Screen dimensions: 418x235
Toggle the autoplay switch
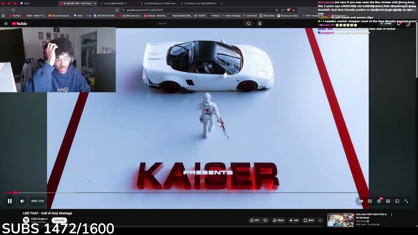coord(361,201)
